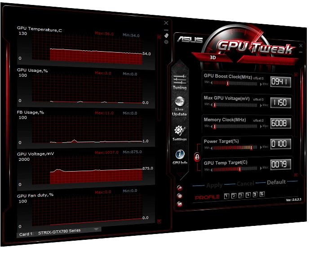Select the 3D mode tab
Viewport: 310px width, 256px height.
213,57
